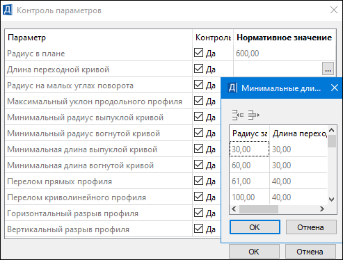Click the Радиус column header in small table
Screen dimensions: 343x260
249,133
